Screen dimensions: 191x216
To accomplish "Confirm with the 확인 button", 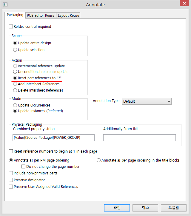I will [117, 208].
